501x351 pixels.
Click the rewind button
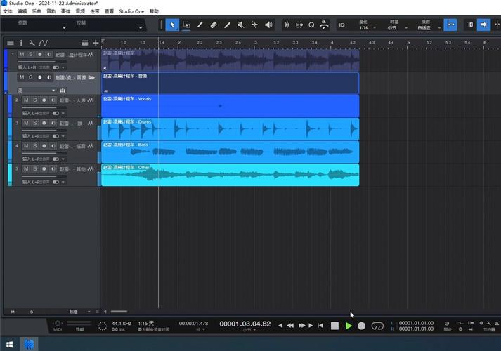tap(290, 326)
